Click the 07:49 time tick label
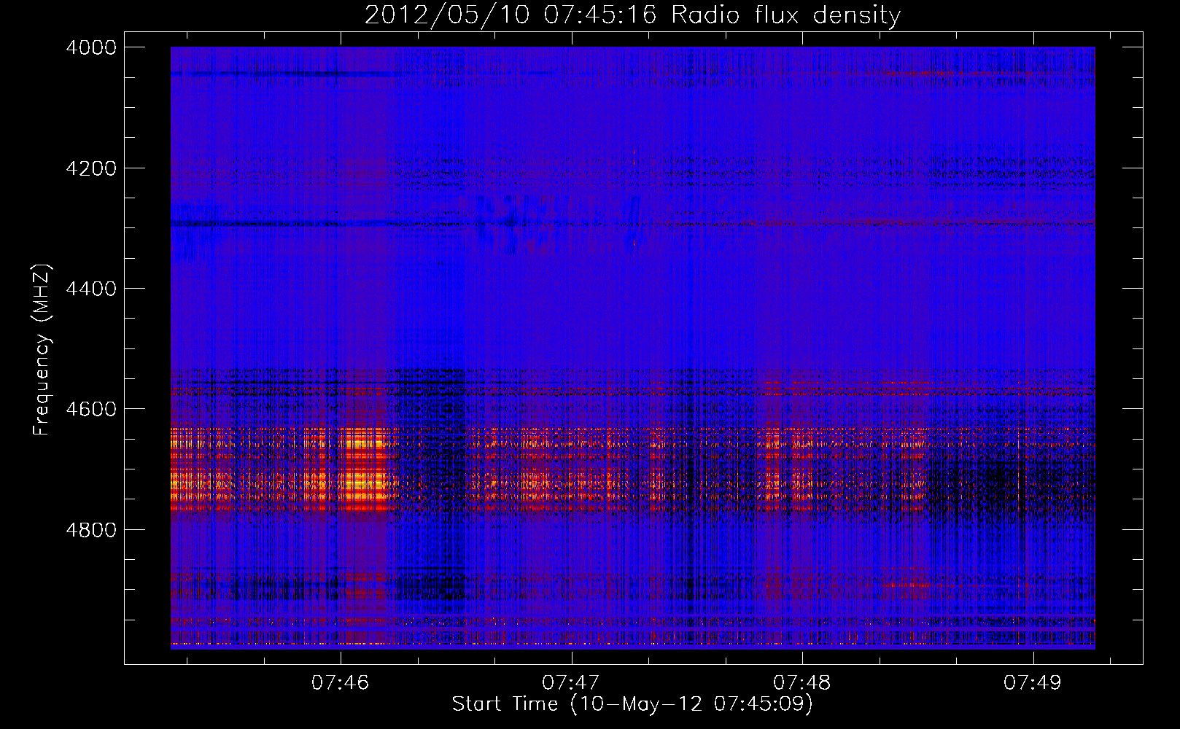 click(x=1033, y=683)
